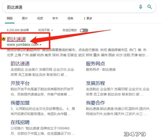Open the 我要合作 sitelink

pos(95,103)
